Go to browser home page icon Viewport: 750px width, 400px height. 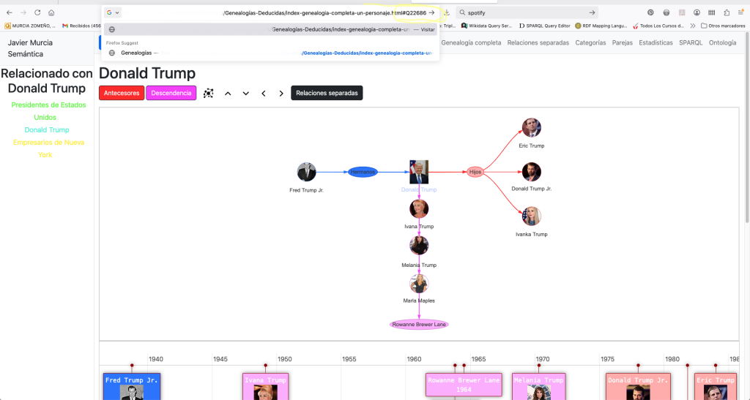coord(51,13)
